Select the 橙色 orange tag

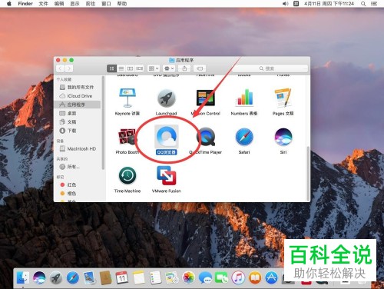click(x=78, y=194)
